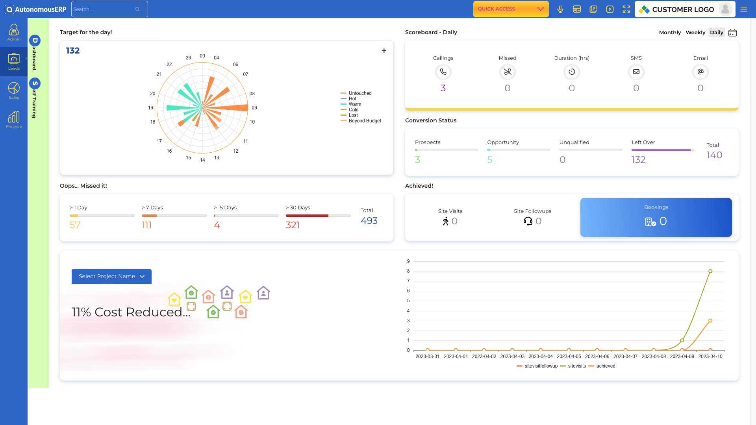The image size is (756, 425).
Task: Open the Admin section in the sidebar
Action: click(x=13, y=33)
